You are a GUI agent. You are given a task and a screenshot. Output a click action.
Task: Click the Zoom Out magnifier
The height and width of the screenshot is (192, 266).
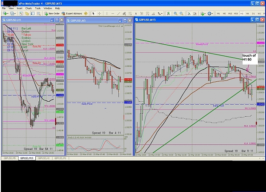[x=181, y=14]
